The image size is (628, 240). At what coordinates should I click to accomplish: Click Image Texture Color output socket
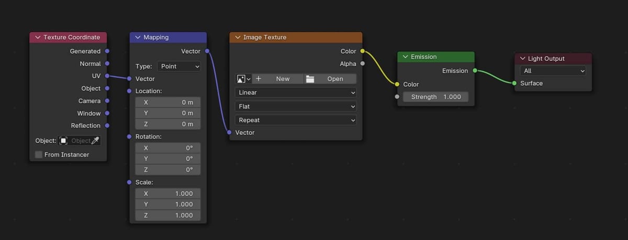[362, 51]
